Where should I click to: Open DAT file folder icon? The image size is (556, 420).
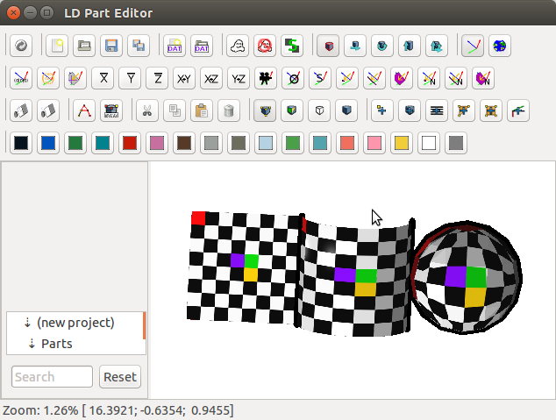tap(202, 46)
